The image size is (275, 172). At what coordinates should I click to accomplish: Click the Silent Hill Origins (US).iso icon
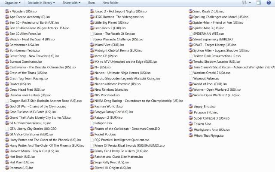pos(92,168)
